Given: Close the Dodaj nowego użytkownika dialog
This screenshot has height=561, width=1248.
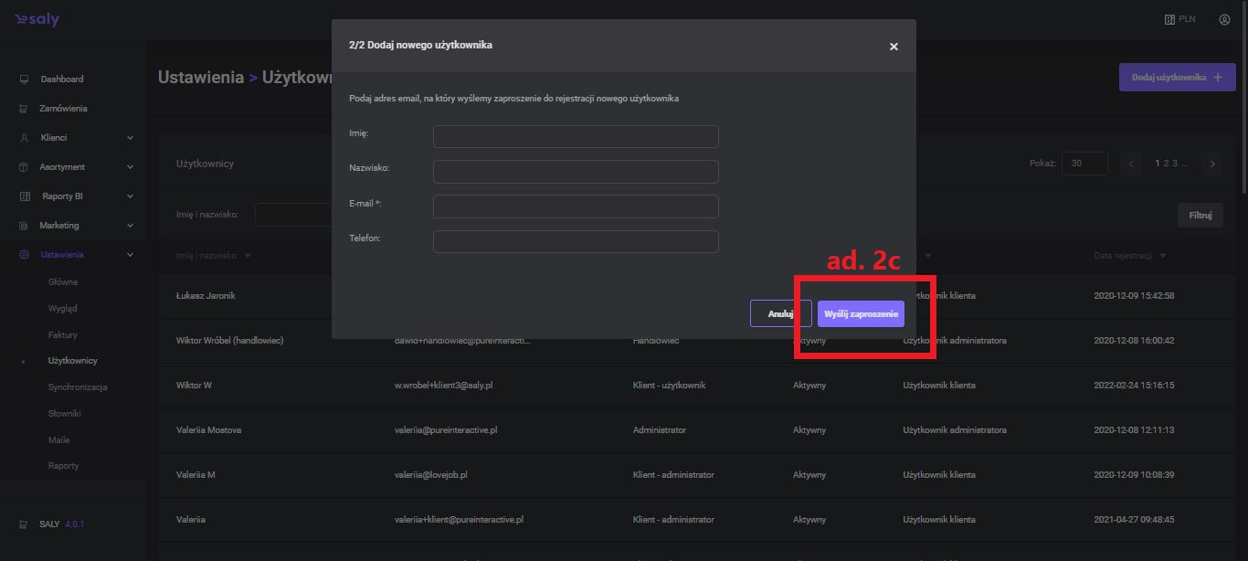Looking at the screenshot, I should 894,47.
